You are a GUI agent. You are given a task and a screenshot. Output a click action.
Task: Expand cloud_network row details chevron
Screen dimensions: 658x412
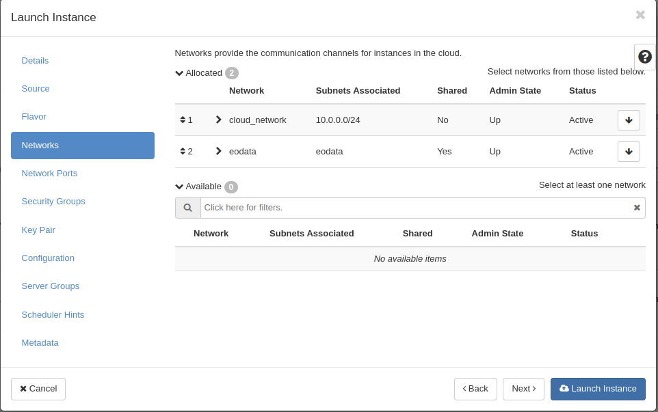point(218,120)
